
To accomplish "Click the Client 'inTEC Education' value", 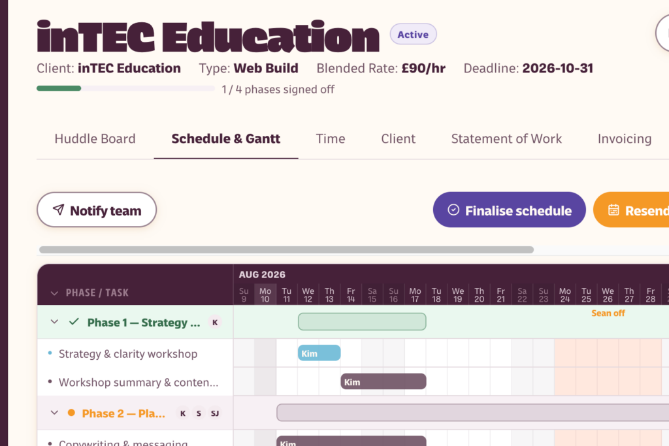I will pyautogui.click(x=129, y=68).
